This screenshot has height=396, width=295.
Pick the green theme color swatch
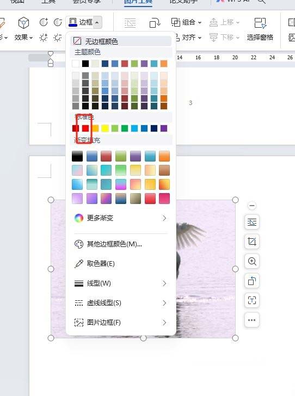(x=134, y=64)
